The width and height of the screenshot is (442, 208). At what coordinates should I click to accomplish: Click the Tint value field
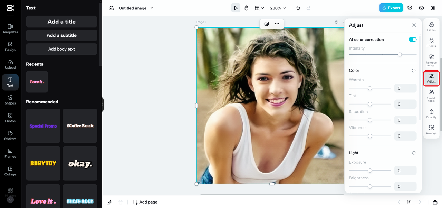click(405, 104)
